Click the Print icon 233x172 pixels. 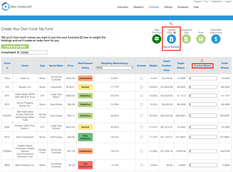pyautogui.click(x=201, y=39)
